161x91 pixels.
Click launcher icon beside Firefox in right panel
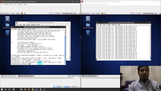105,13
